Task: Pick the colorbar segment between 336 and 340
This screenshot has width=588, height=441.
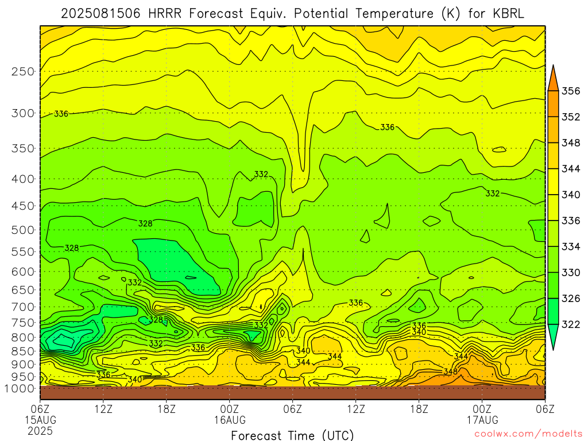Action: click(x=554, y=207)
